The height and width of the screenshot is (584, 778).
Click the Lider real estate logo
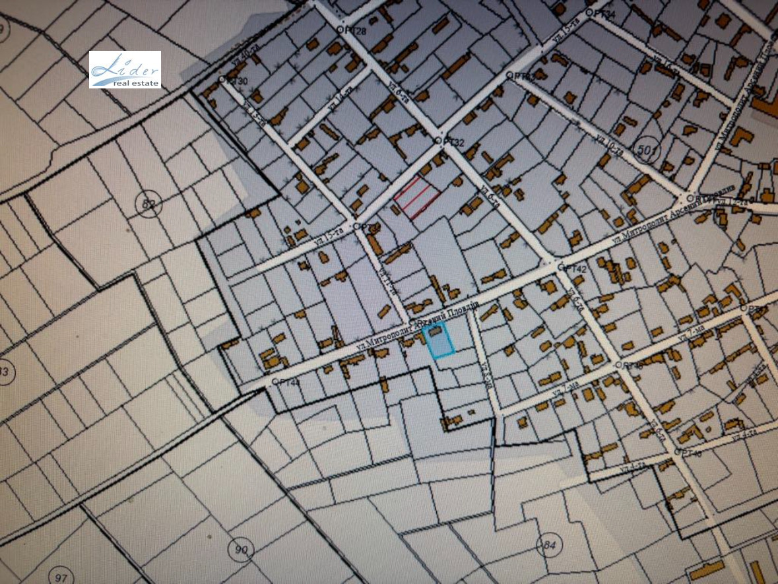click(125, 69)
